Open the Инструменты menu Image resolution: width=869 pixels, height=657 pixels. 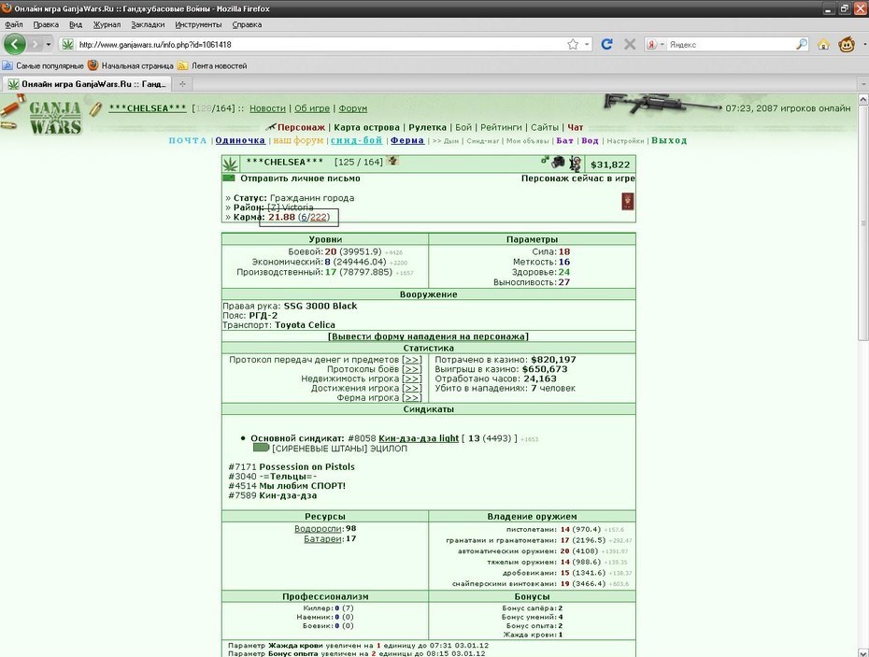click(198, 24)
